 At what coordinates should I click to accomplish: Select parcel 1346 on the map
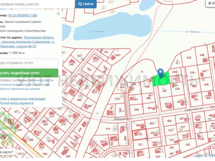pos(96,153)
